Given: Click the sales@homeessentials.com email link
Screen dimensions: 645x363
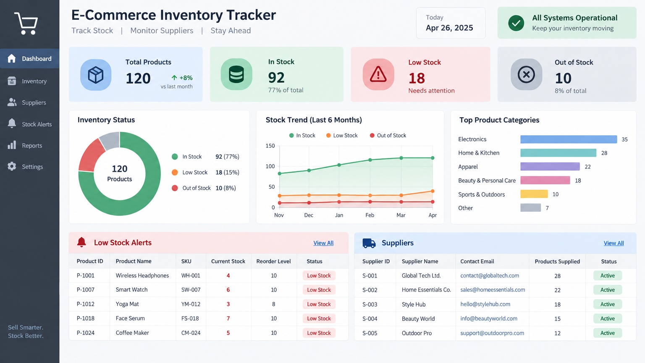Looking at the screenshot, I should pos(493,290).
